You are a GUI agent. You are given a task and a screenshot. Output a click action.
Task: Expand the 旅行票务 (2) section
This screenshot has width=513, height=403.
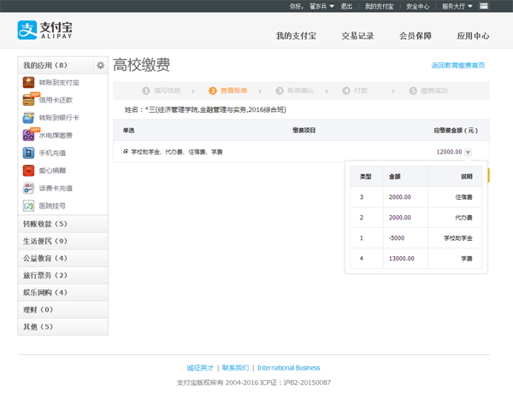coord(62,276)
